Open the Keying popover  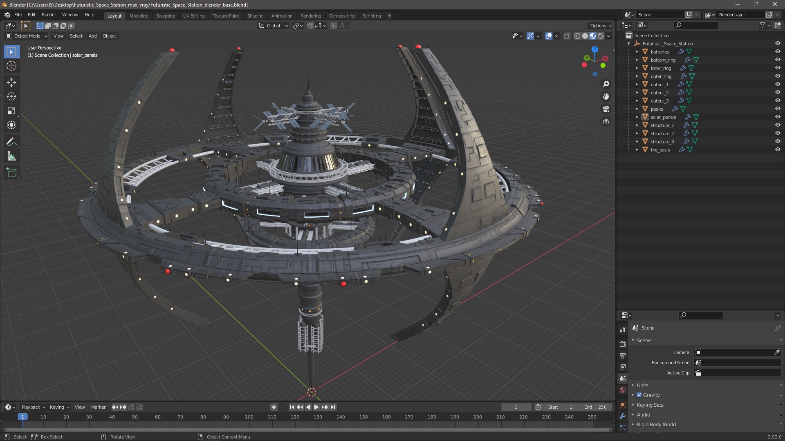(60, 407)
